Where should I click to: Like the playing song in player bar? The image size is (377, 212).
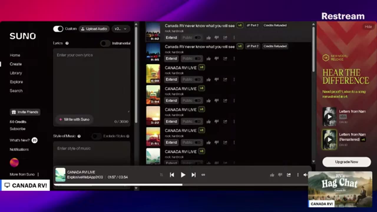[x=272, y=175]
